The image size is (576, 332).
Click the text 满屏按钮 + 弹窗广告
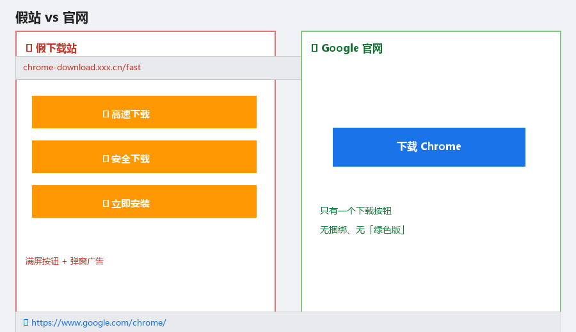coord(64,261)
